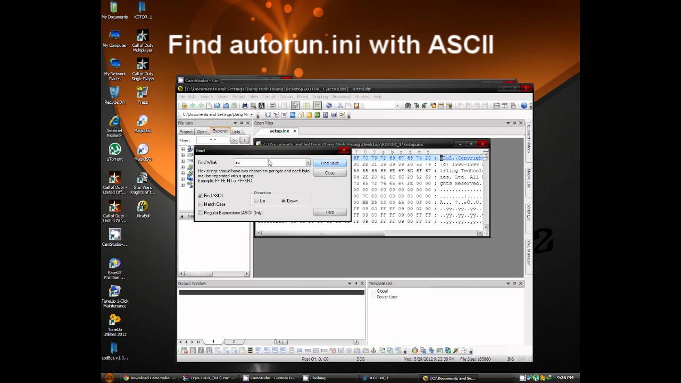This screenshot has width=681, height=383.
Task: Open the EaseUS Partition desktop icon
Action: [x=114, y=268]
